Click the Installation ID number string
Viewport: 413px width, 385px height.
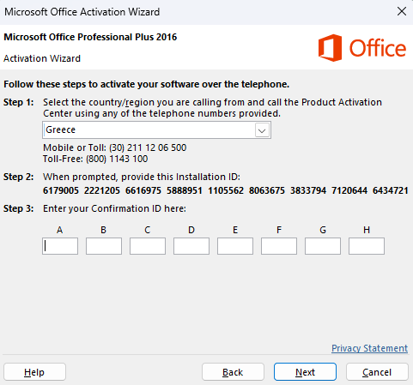click(x=226, y=190)
